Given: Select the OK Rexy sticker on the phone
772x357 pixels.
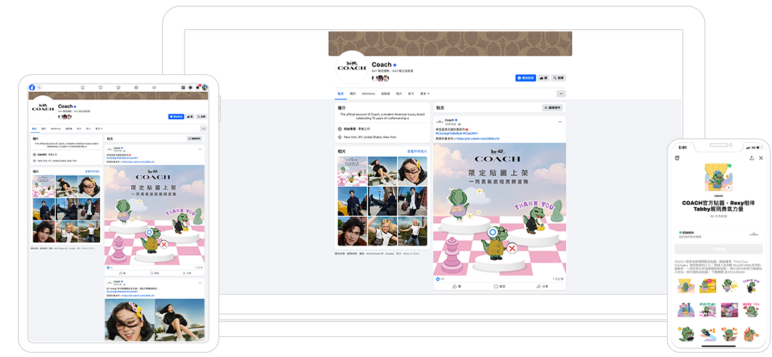Looking at the screenshot, I should point(730,286).
